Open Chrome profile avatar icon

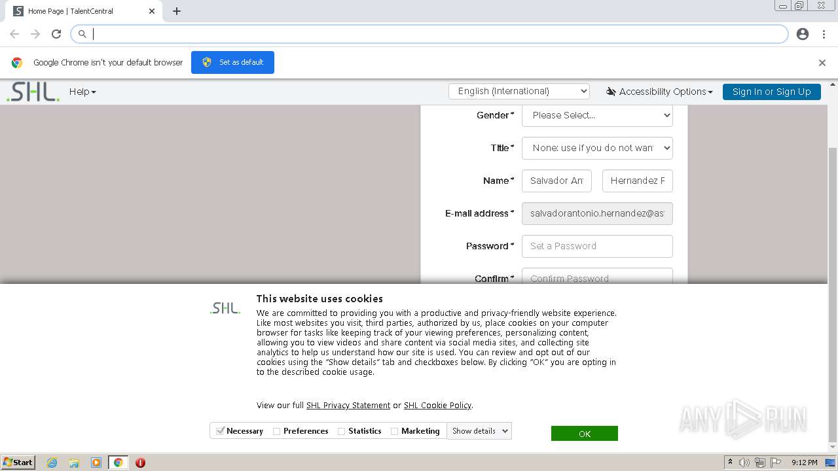click(x=803, y=34)
